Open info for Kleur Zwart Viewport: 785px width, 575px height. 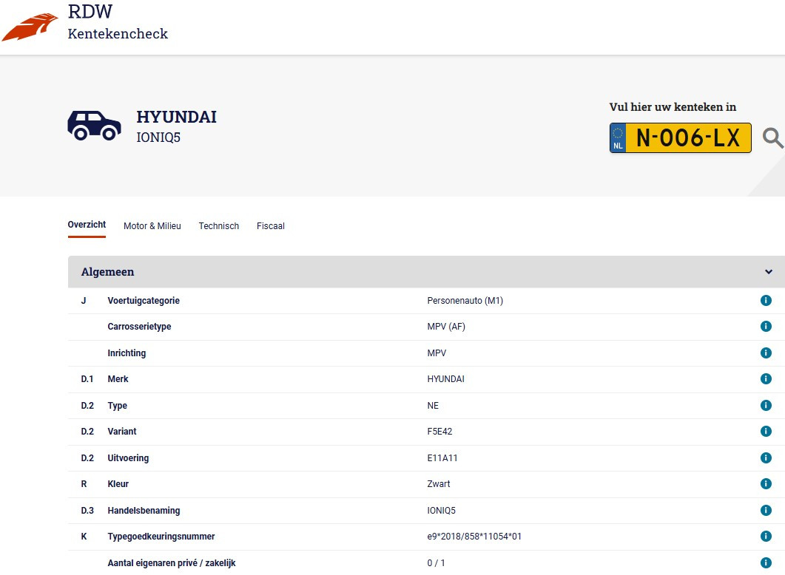(x=766, y=484)
